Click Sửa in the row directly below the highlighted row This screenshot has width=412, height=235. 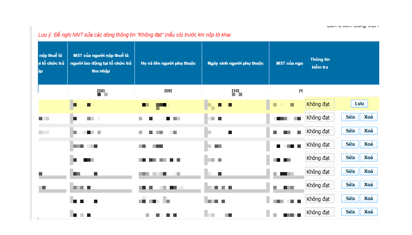[350, 117]
